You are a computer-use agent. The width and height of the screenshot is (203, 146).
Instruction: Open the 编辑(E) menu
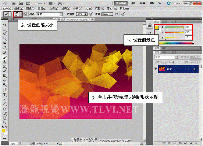(x=19, y=8)
